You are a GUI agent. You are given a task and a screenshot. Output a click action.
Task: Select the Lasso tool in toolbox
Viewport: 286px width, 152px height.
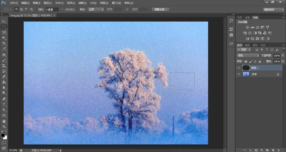[4, 33]
